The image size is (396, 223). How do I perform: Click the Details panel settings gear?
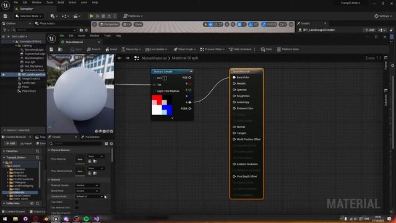point(111,144)
